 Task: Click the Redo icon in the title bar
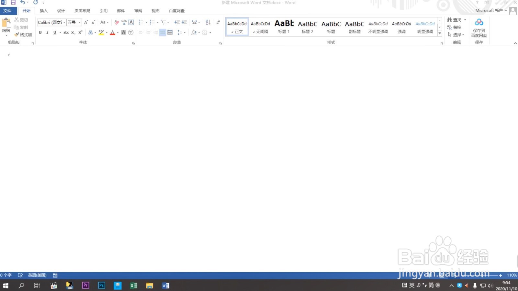36,3
